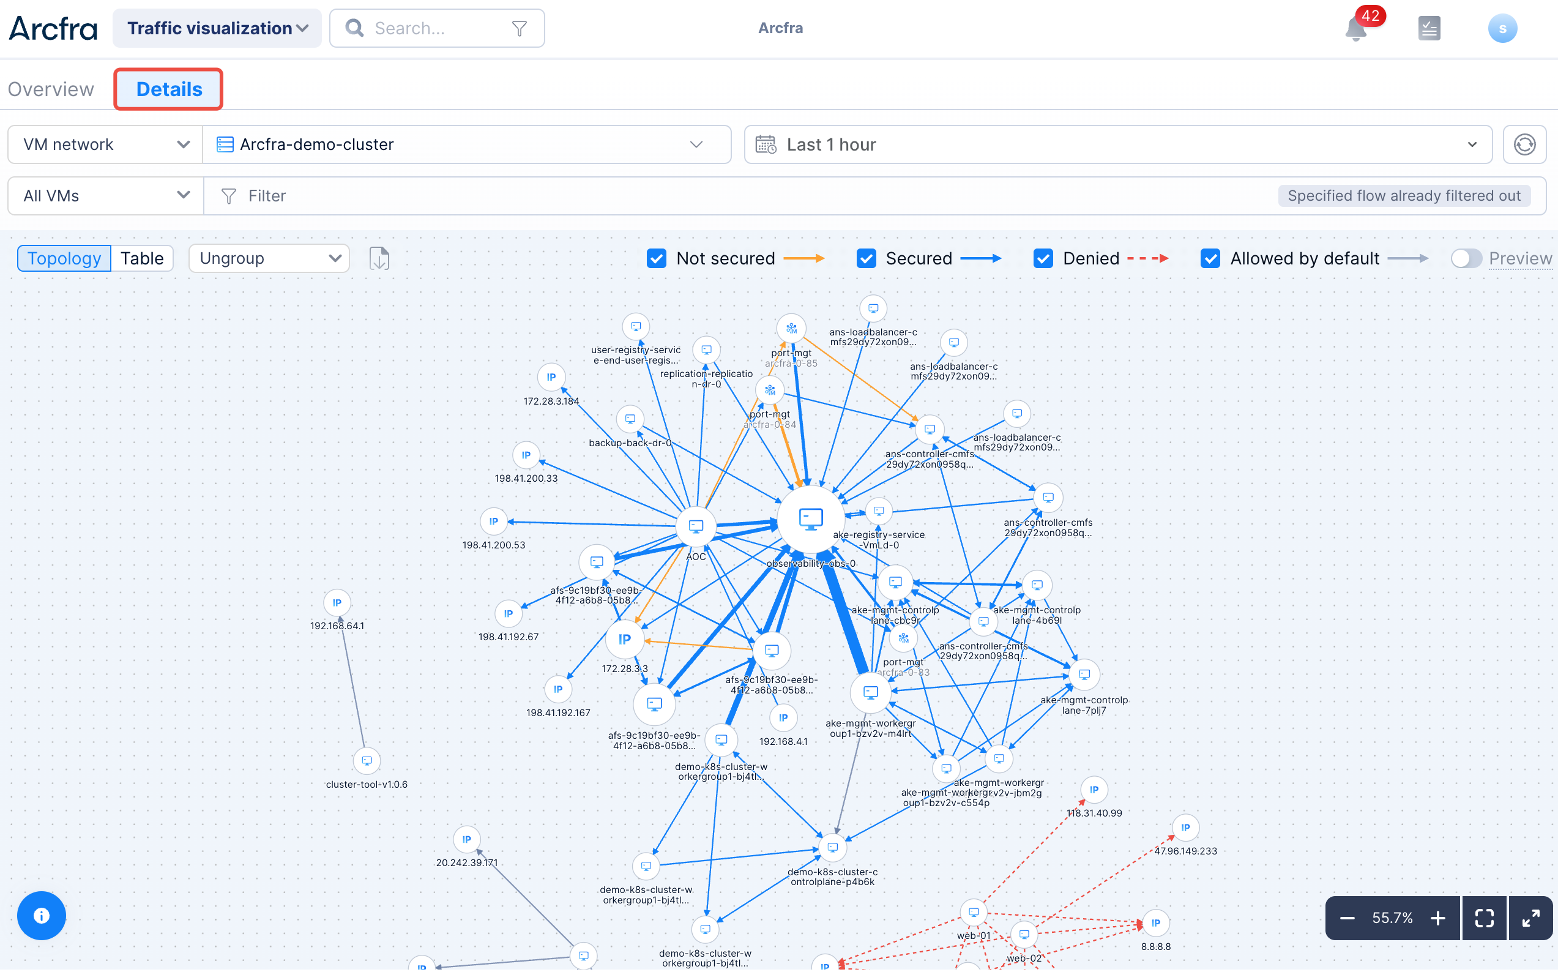The width and height of the screenshot is (1558, 972).
Task: Switch to the Details tab
Action: point(169,89)
